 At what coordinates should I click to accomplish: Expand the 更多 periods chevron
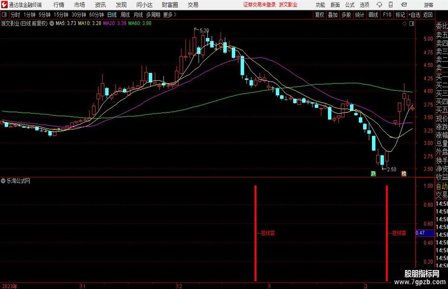[175, 15]
